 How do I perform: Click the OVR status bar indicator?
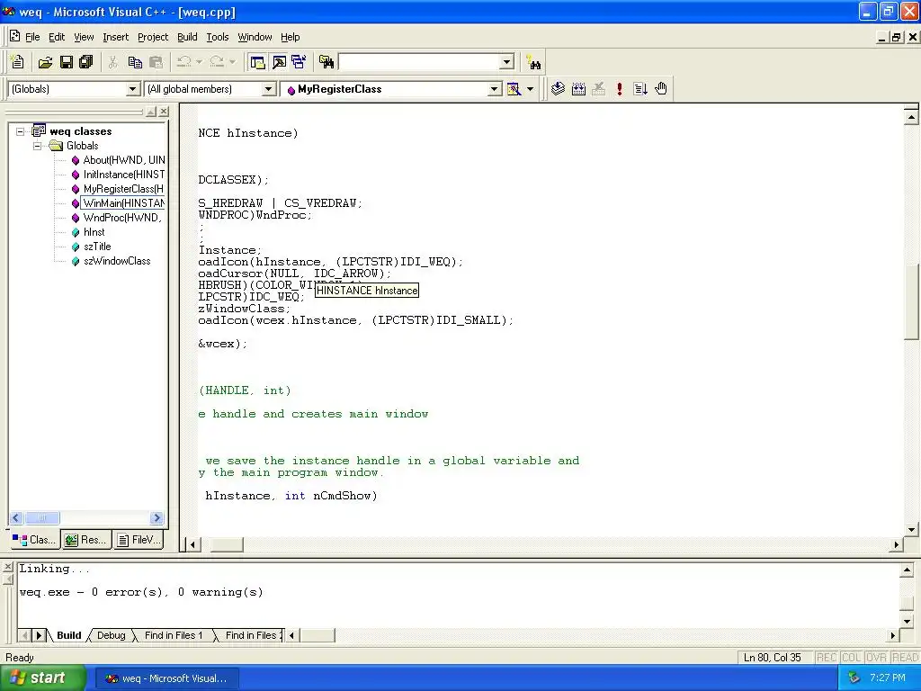[876, 658]
